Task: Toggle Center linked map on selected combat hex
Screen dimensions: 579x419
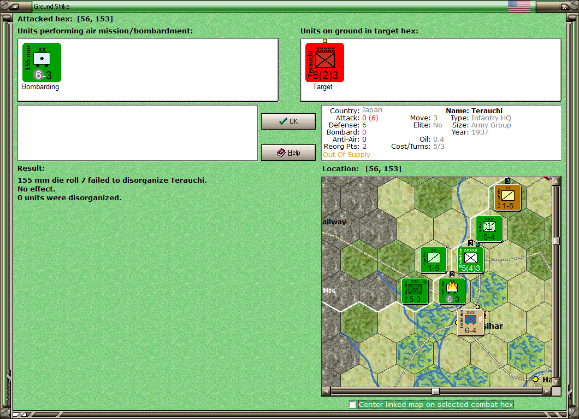Action: pos(352,405)
